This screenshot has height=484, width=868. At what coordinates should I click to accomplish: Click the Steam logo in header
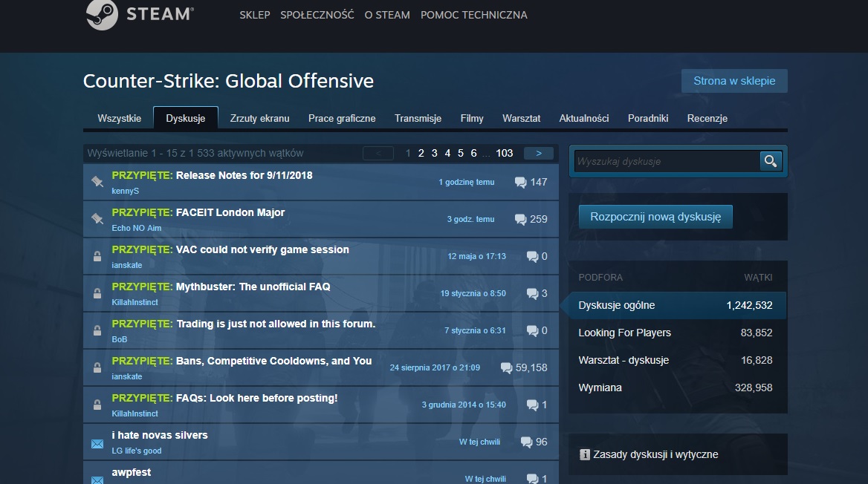coord(140,14)
